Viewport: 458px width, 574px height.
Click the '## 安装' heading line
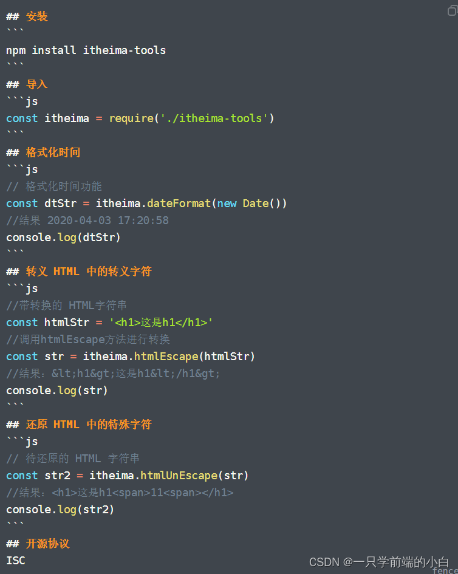tap(27, 16)
